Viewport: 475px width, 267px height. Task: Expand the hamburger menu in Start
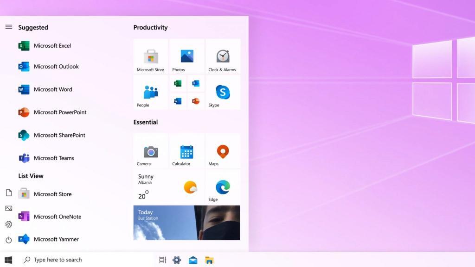[8, 27]
